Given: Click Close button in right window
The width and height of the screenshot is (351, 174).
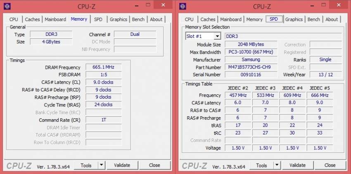Looking at the screenshot, I should coord(330,165).
